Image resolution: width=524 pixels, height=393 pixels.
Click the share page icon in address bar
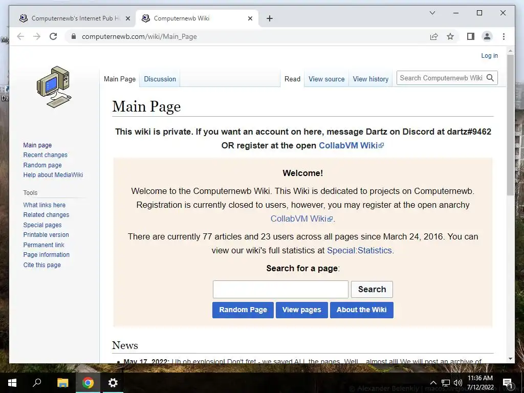(434, 36)
